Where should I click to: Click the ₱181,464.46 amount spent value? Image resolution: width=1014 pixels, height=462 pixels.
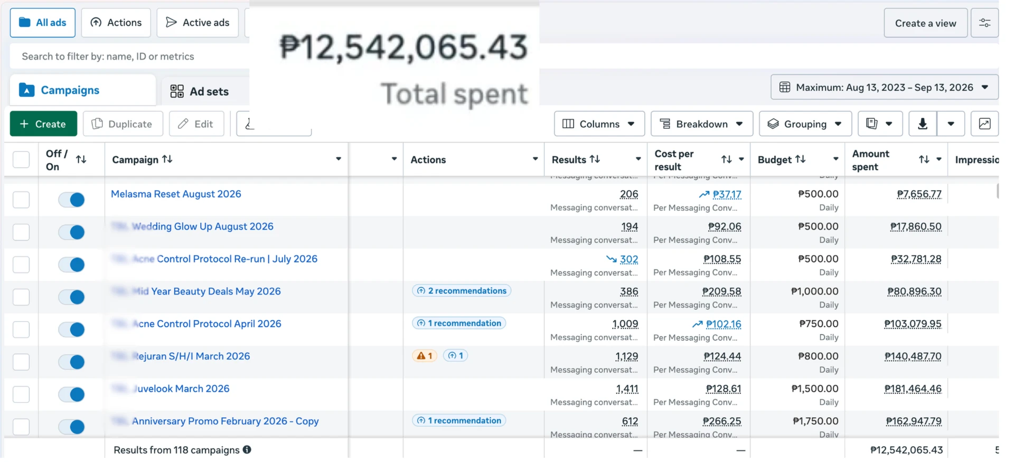(x=913, y=389)
